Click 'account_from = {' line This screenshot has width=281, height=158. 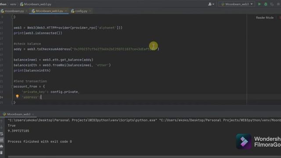[29, 86]
